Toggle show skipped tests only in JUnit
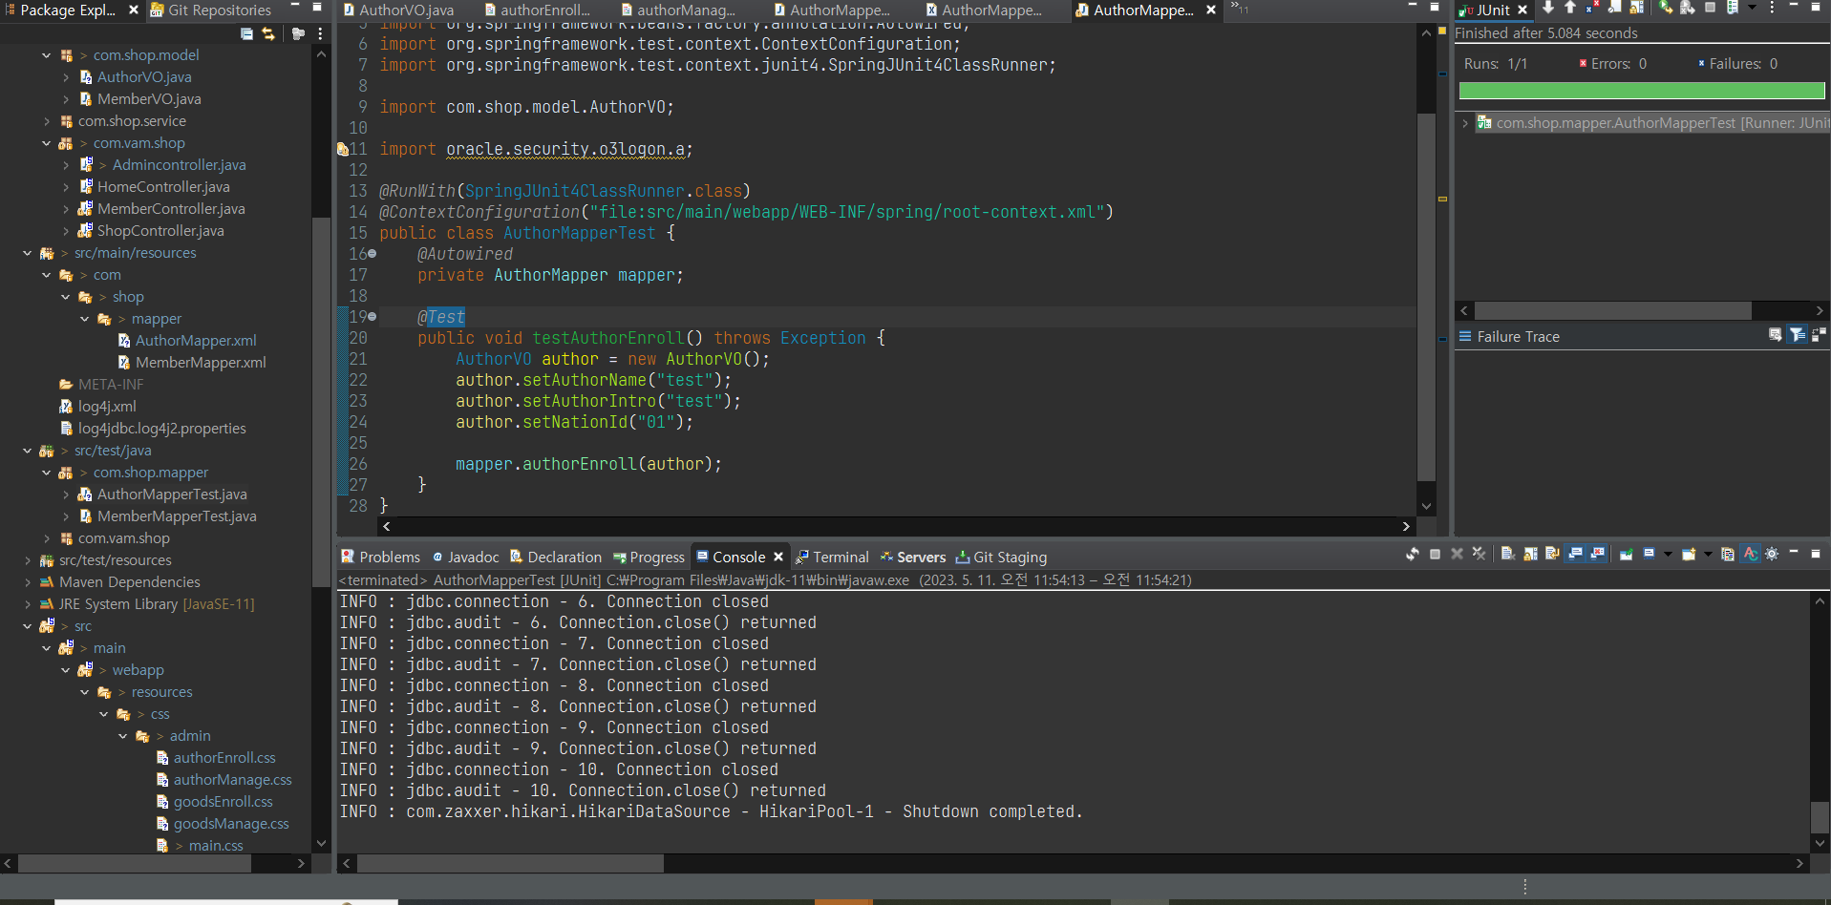 1615,8
